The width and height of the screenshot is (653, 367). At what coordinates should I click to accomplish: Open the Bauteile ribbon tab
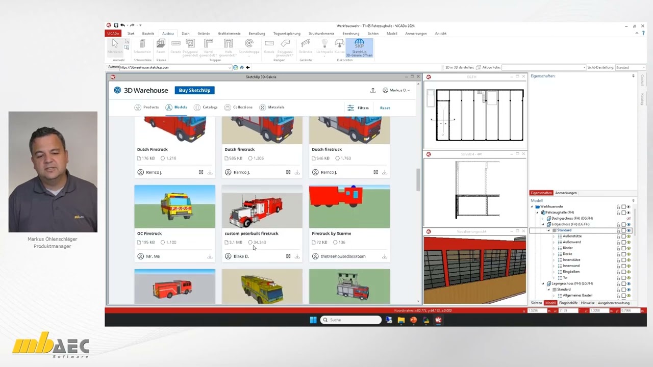pyautogui.click(x=148, y=34)
